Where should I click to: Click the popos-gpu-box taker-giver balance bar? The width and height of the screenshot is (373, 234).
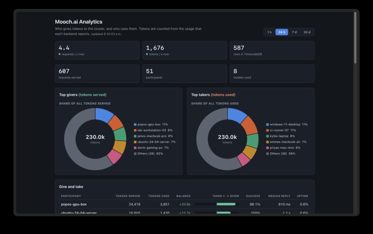pos(217,204)
